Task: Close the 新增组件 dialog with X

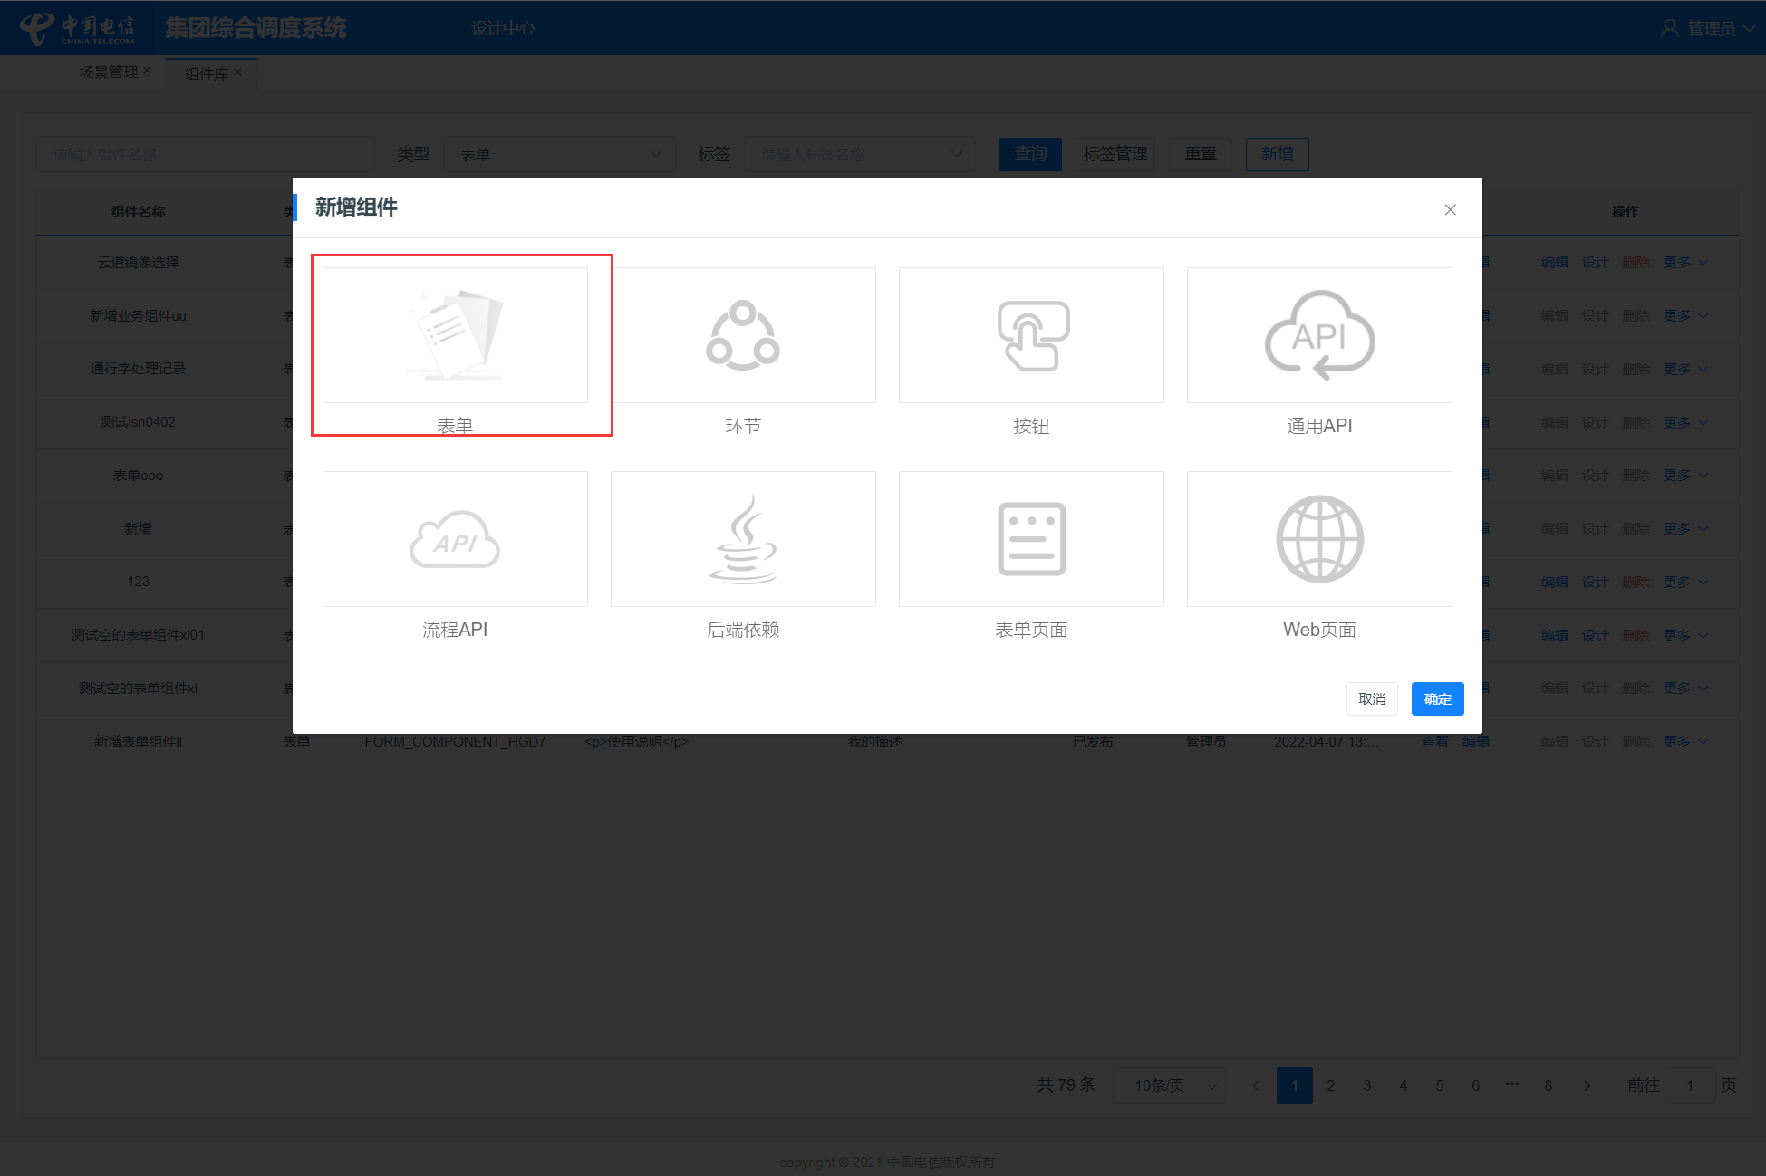Action: tap(1450, 210)
